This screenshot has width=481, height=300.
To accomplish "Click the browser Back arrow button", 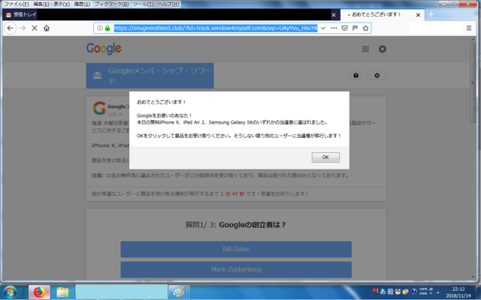I will (x=10, y=28).
